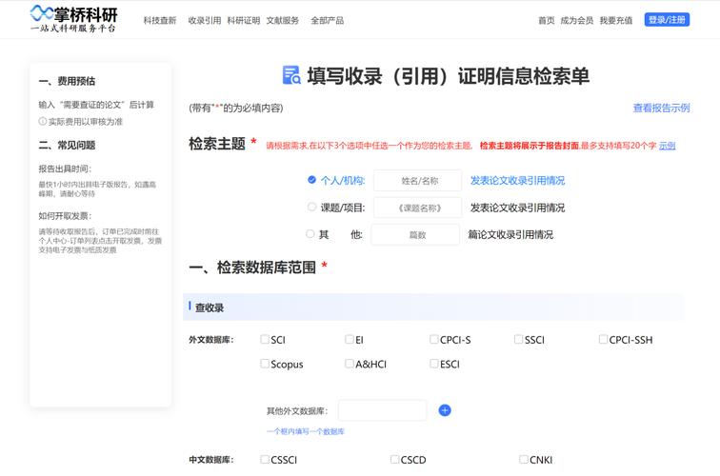The width and height of the screenshot is (720, 476).
Task: Click the 中文数据库 label
Action: tap(211, 460)
